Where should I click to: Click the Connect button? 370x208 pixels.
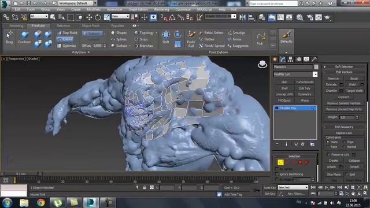(x=343, y=97)
